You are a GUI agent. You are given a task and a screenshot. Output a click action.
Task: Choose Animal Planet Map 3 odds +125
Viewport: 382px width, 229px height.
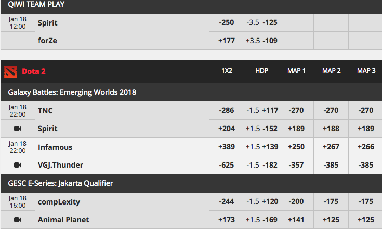(365, 220)
